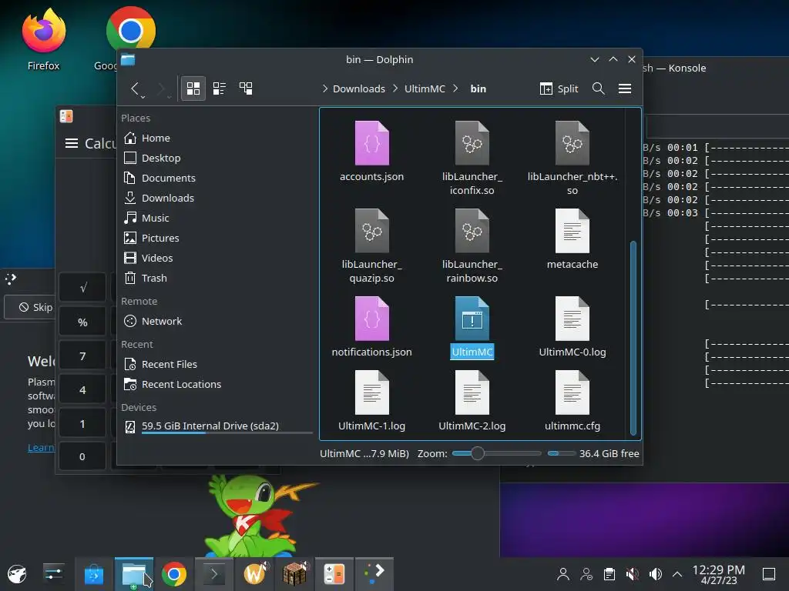Open the back history dropdown arrow
Image resolution: width=789 pixels, height=591 pixels.
[x=143, y=96]
